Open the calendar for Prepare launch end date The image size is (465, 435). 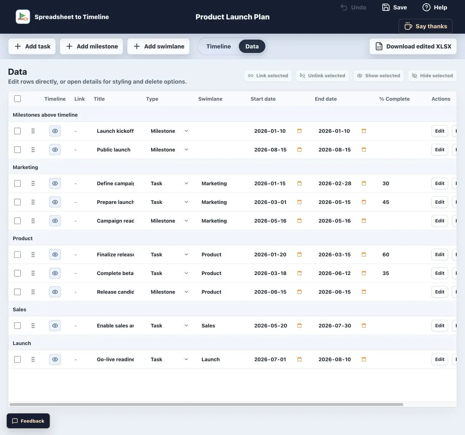[364, 202]
